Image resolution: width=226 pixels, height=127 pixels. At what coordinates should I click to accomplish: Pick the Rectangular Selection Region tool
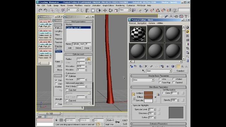tap(93, 10)
